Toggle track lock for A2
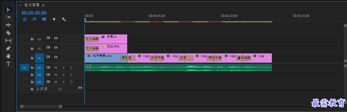Screen dimensions: 347x112 (x=32, y=75)
